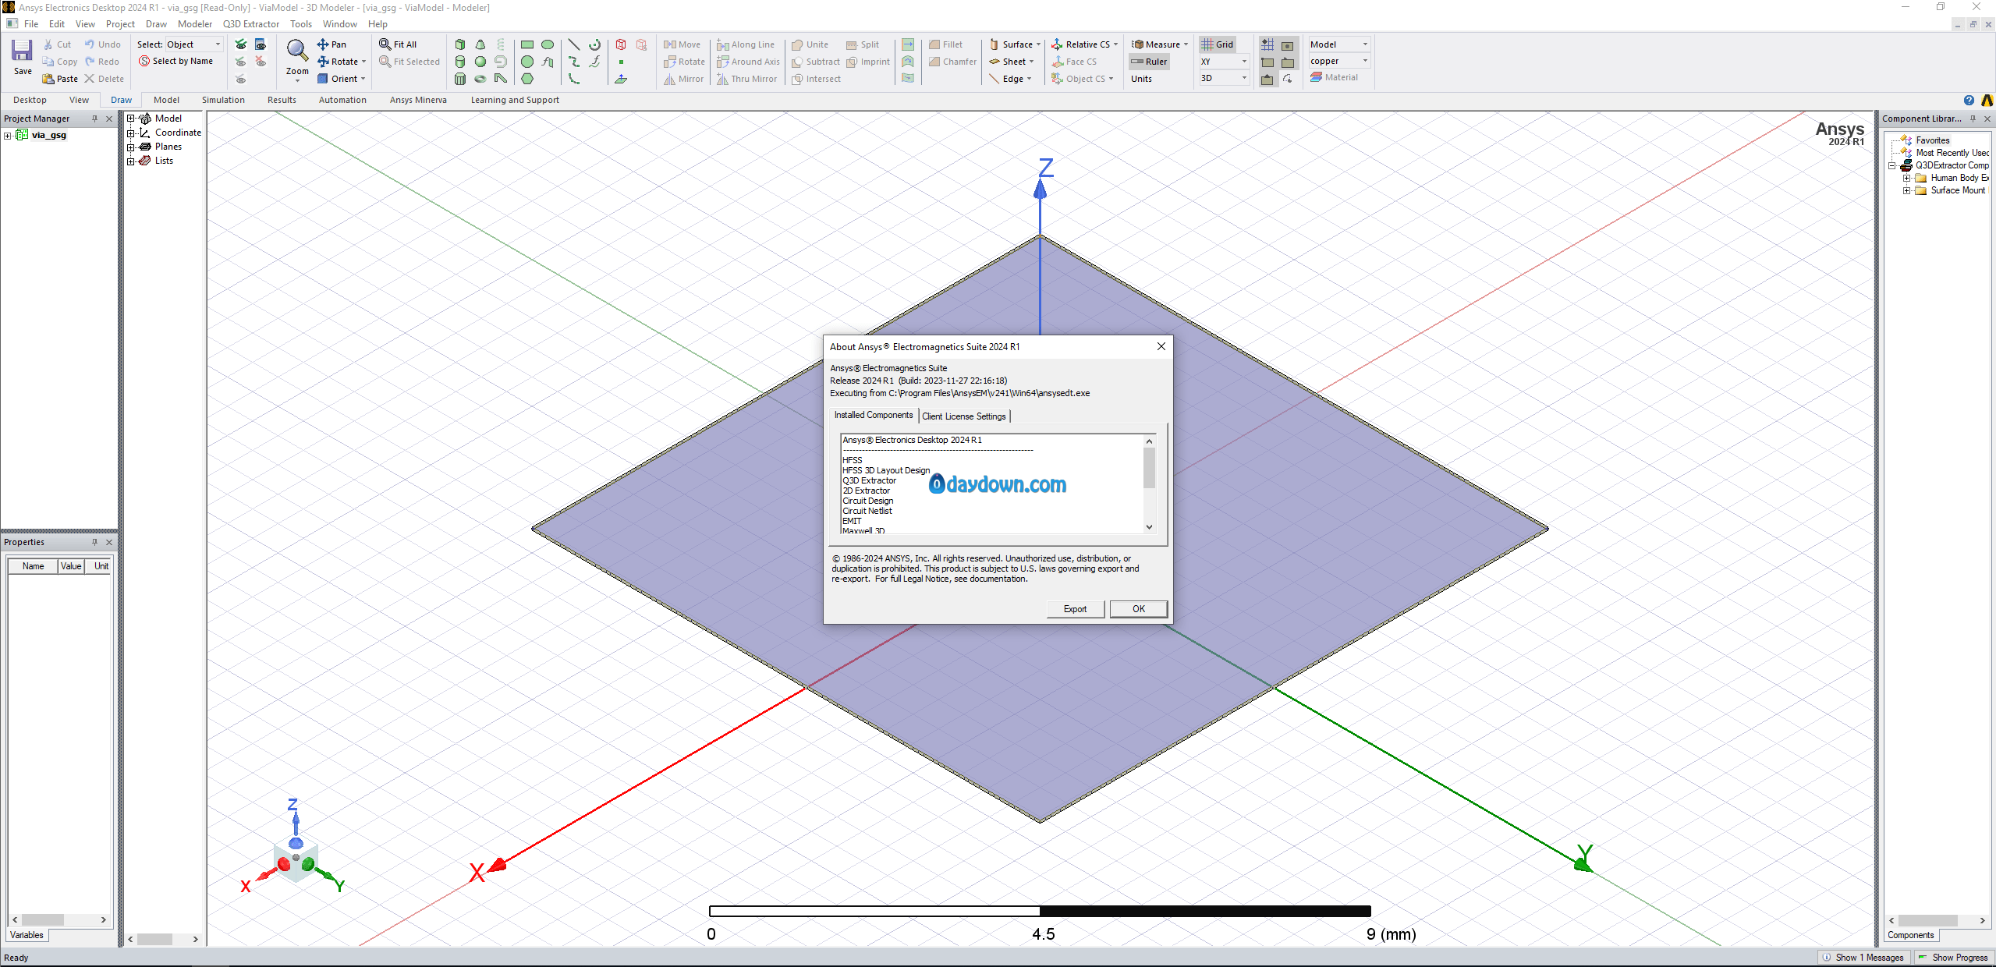The height and width of the screenshot is (967, 1996).
Task: Click the Relative CS icon
Action: click(x=1057, y=44)
